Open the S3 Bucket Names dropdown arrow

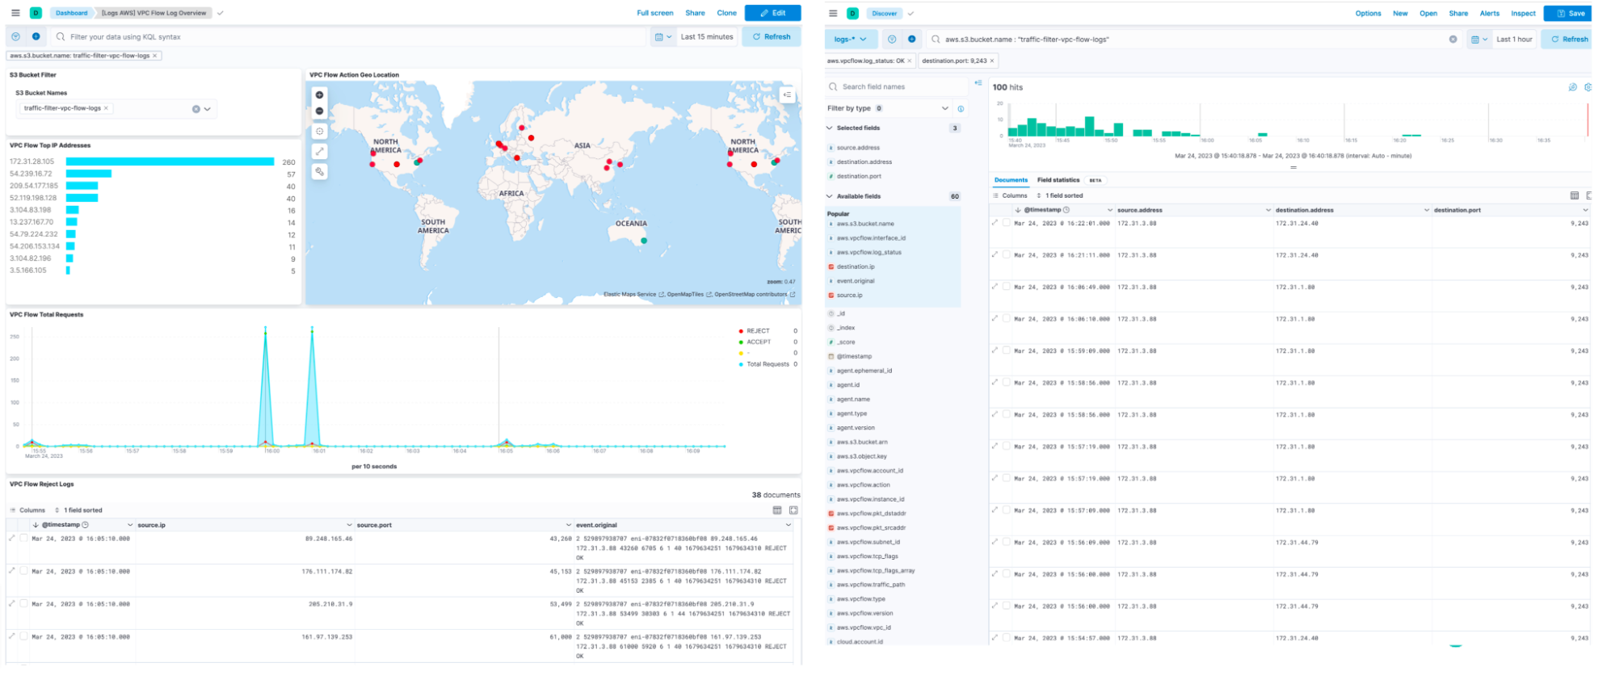coord(208,109)
